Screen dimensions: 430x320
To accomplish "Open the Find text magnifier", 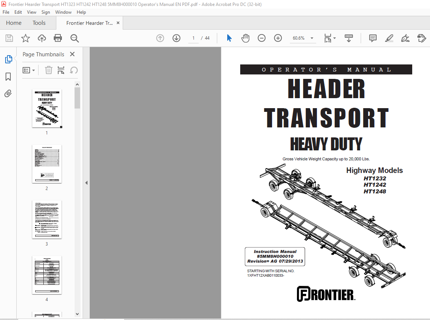I will tap(74, 38).
